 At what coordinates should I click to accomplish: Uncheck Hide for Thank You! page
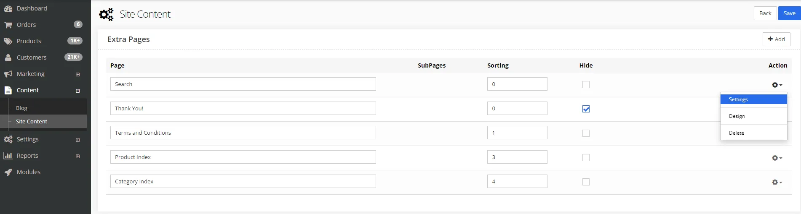coord(586,109)
